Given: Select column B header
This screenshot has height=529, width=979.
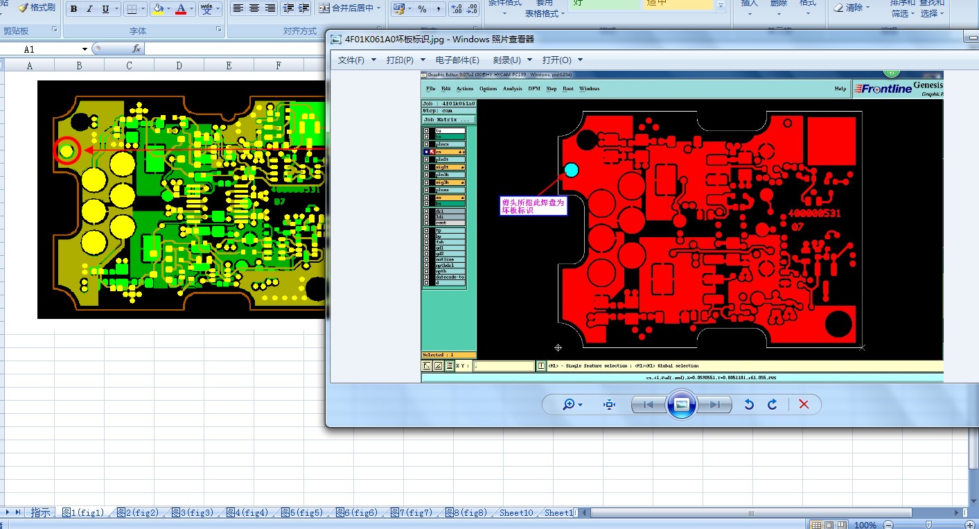Looking at the screenshot, I should (80, 65).
